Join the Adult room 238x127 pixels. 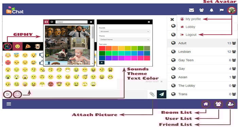coord(202,43)
